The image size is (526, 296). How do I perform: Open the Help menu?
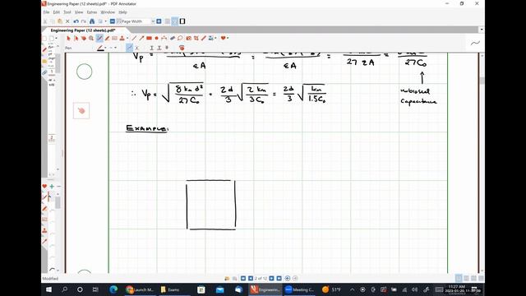pos(122,12)
